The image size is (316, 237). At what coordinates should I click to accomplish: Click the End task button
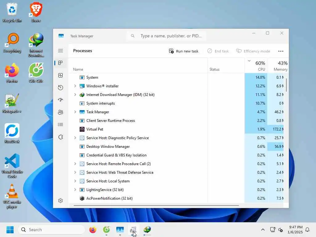pyautogui.click(x=218, y=51)
